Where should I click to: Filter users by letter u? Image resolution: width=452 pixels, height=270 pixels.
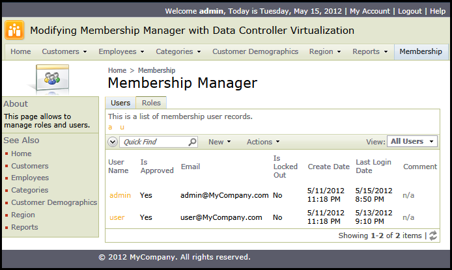pos(122,128)
